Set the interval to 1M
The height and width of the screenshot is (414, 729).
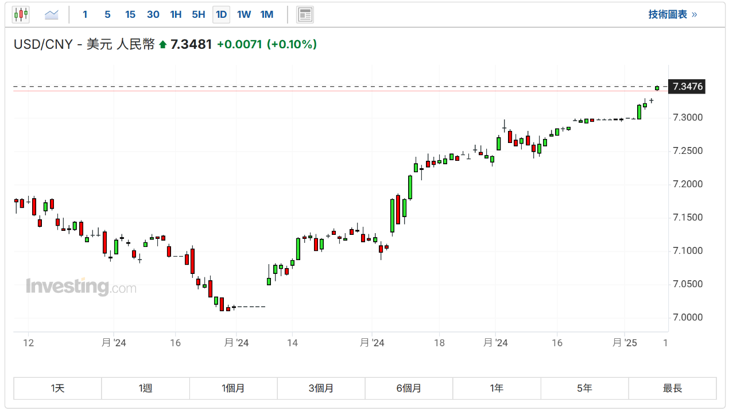(x=267, y=14)
